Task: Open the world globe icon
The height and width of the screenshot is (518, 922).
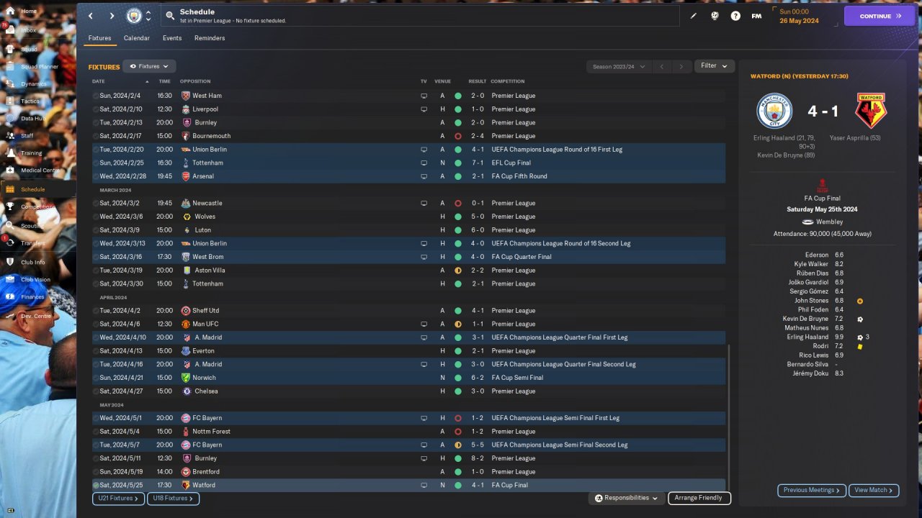Action: click(x=715, y=16)
